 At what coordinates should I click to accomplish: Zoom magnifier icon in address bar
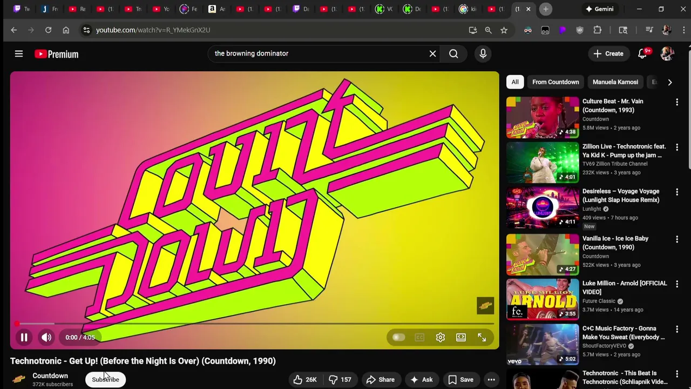(488, 30)
